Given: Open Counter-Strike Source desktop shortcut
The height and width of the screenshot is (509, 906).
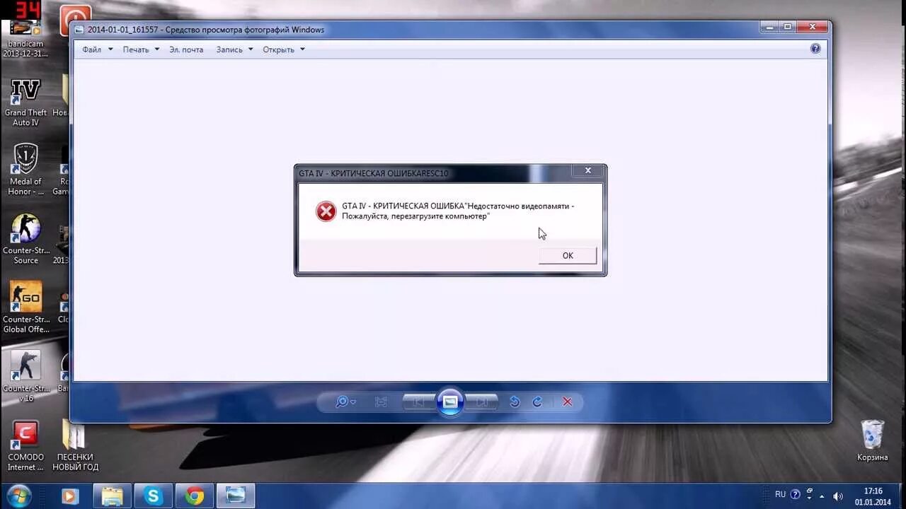Looking at the screenshot, I should 25,239.
